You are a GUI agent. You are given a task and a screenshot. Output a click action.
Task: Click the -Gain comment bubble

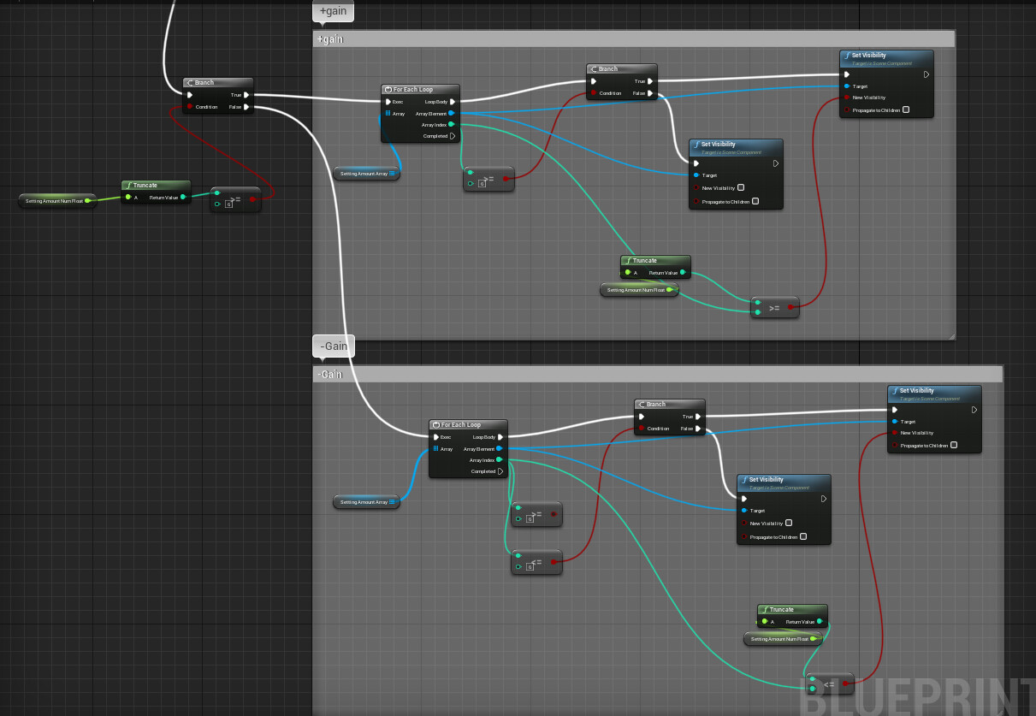pos(334,346)
